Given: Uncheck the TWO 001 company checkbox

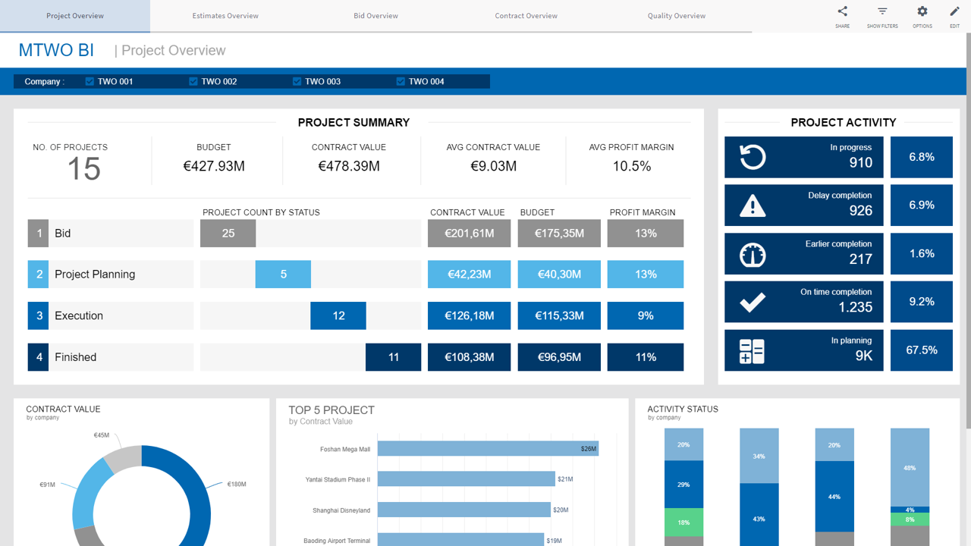Looking at the screenshot, I should coord(90,82).
